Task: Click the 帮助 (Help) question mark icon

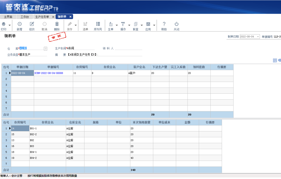Action: 164,24
